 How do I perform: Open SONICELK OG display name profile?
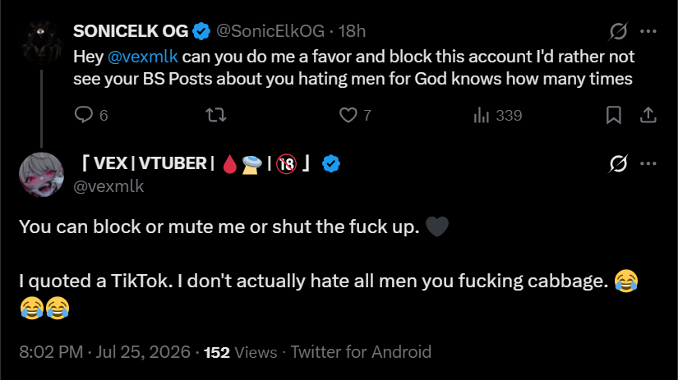[x=131, y=31]
